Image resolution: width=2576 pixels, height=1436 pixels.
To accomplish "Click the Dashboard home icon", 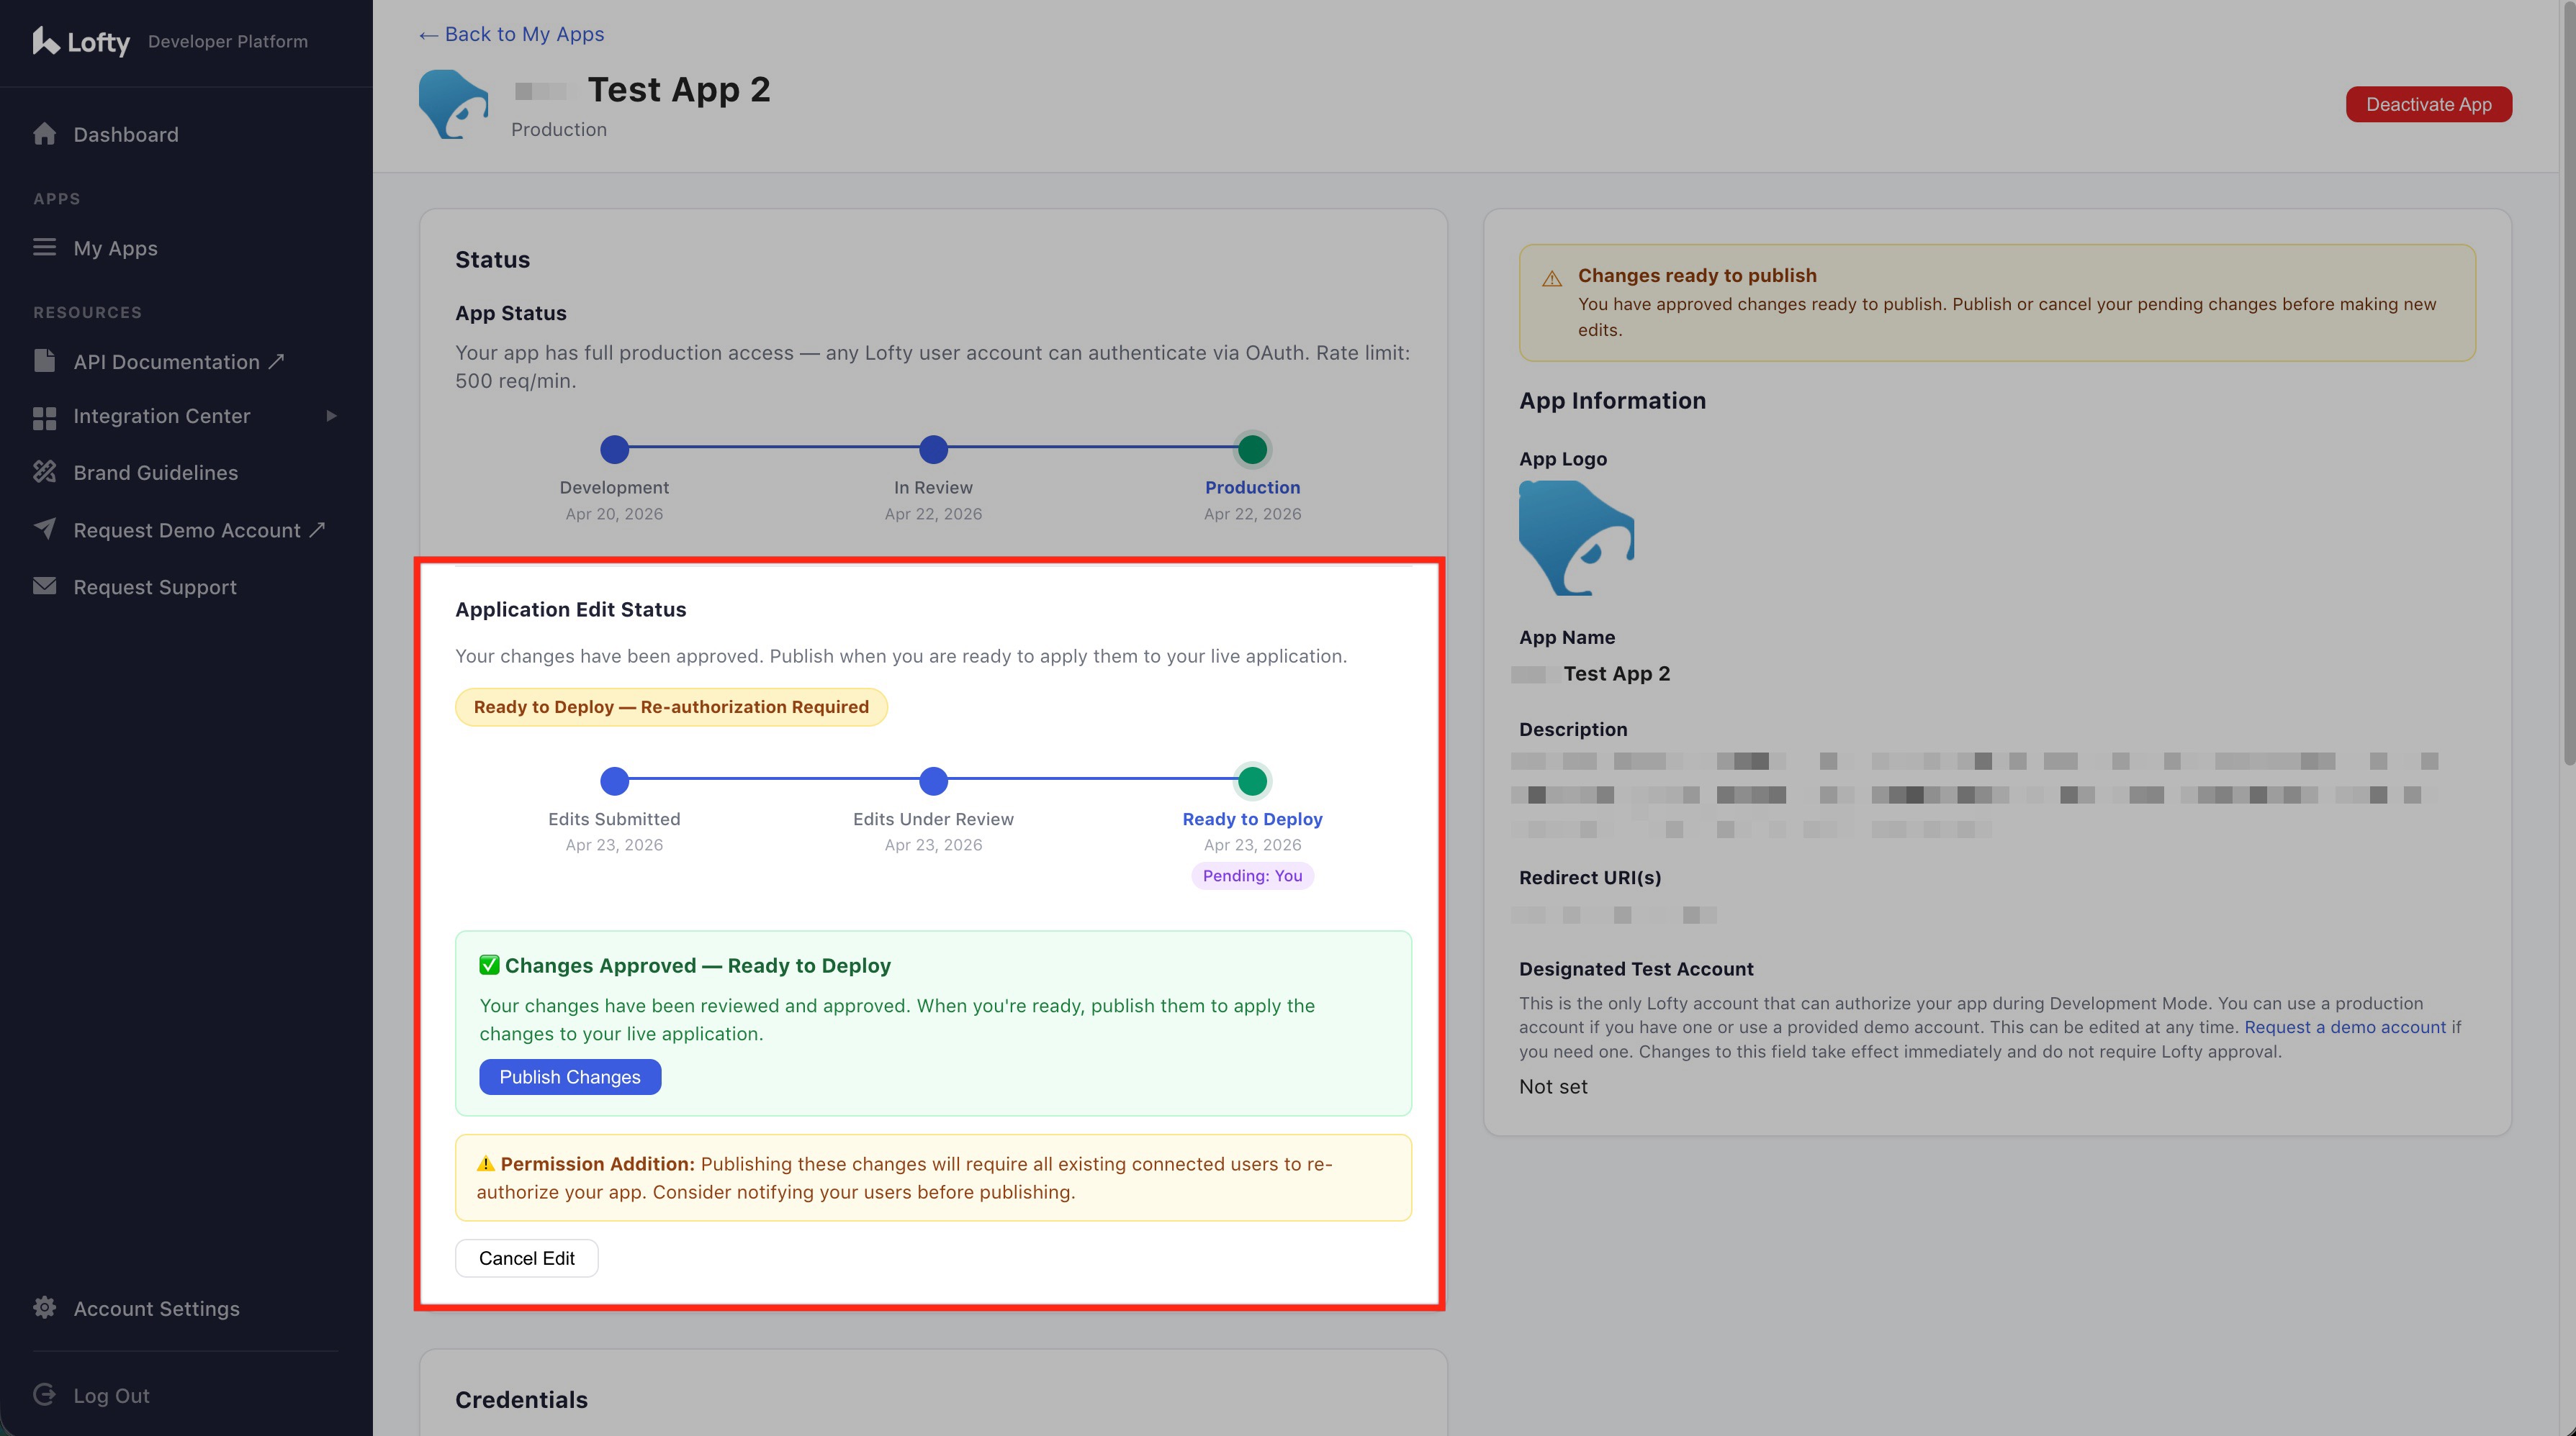I will click(x=44, y=134).
